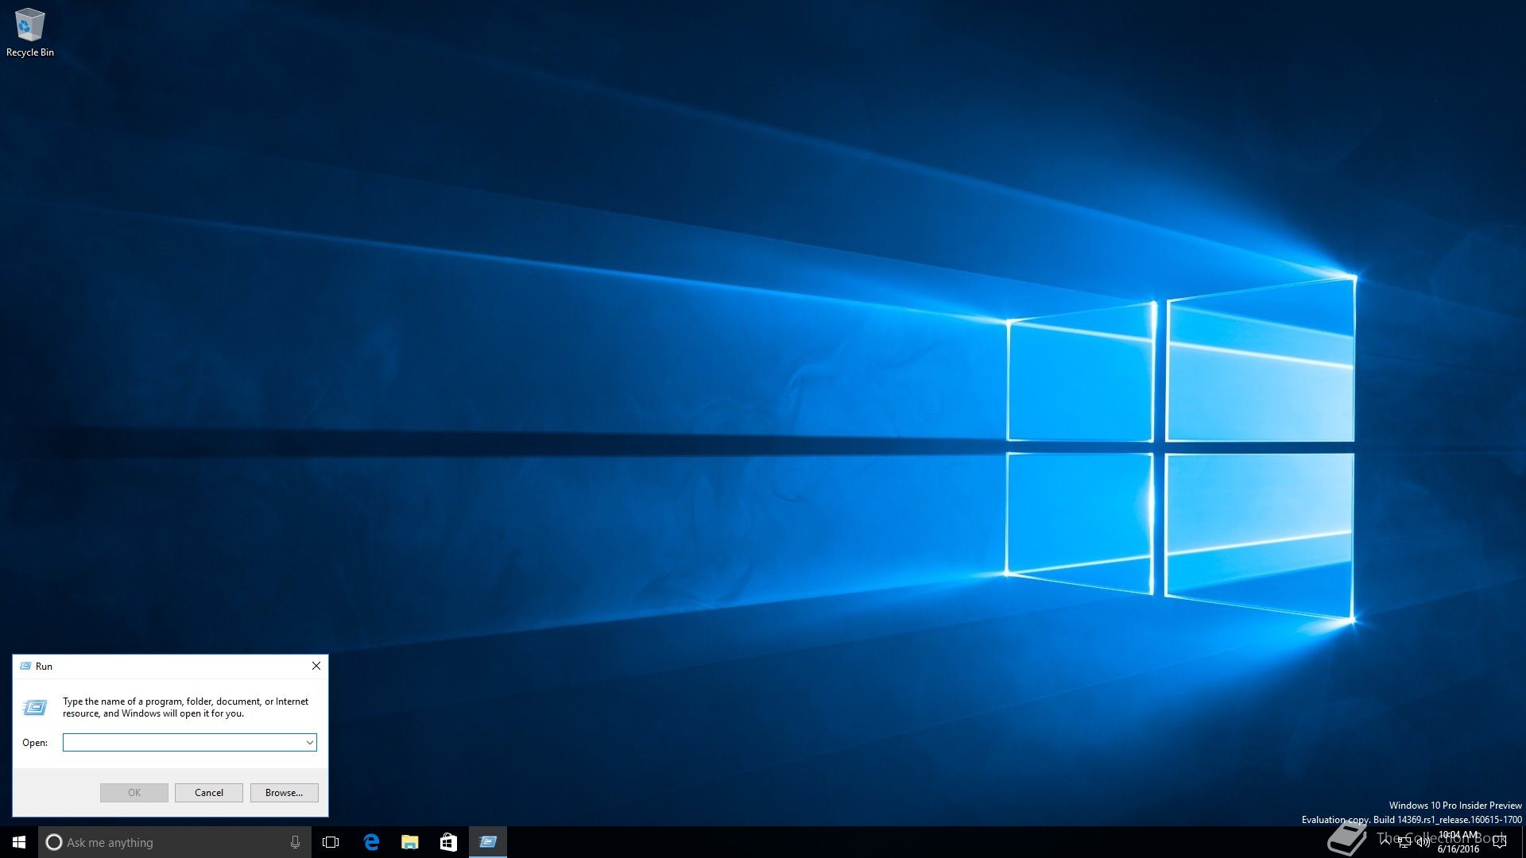Click the Cortana microphone icon
Screen dimensions: 1526x858
(295, 842)
